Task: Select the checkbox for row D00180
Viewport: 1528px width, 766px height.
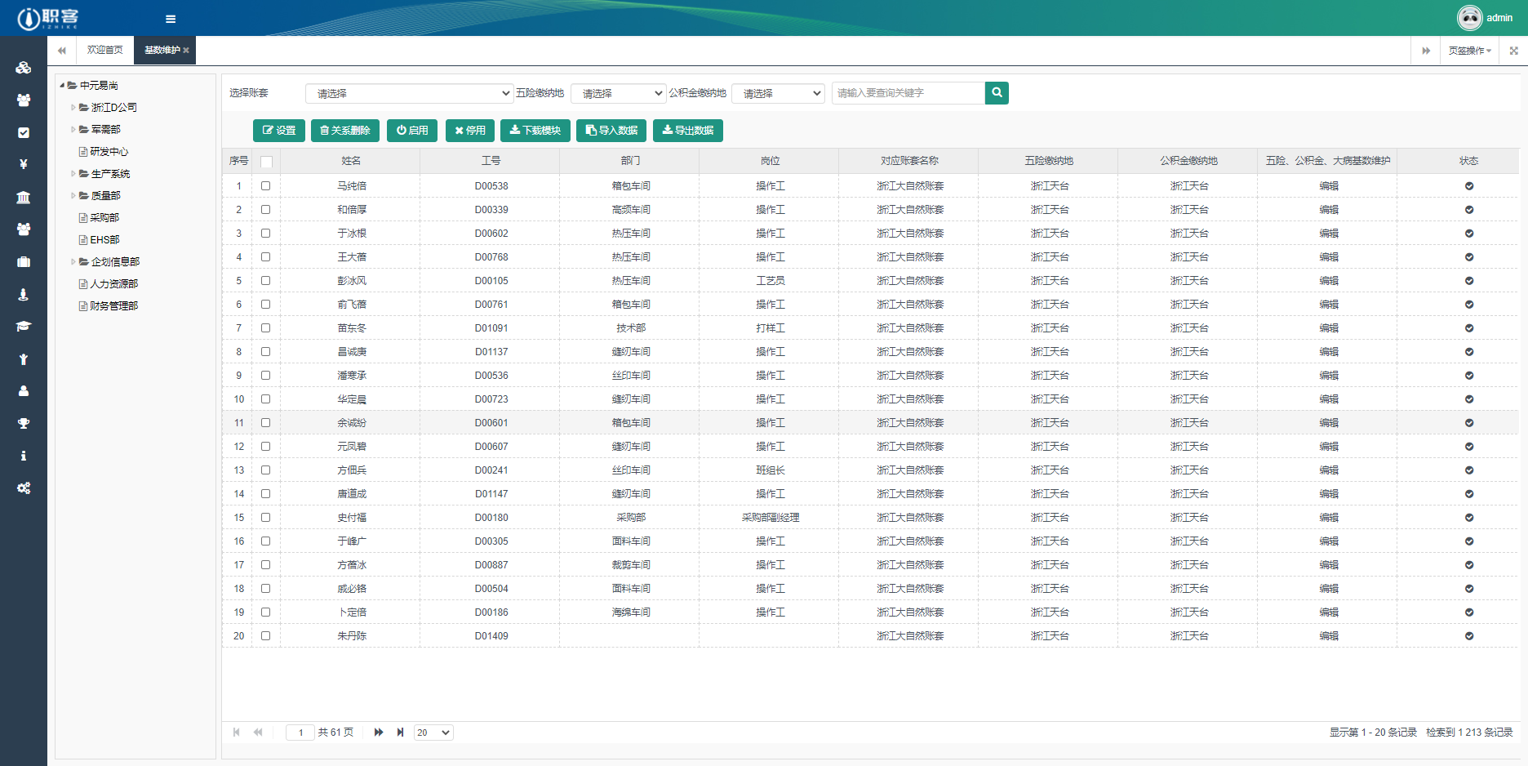Action: pos(266,518)
